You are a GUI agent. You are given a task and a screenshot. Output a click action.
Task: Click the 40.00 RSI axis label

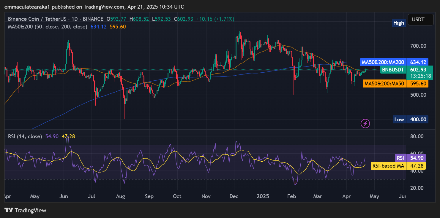[417, 171]
